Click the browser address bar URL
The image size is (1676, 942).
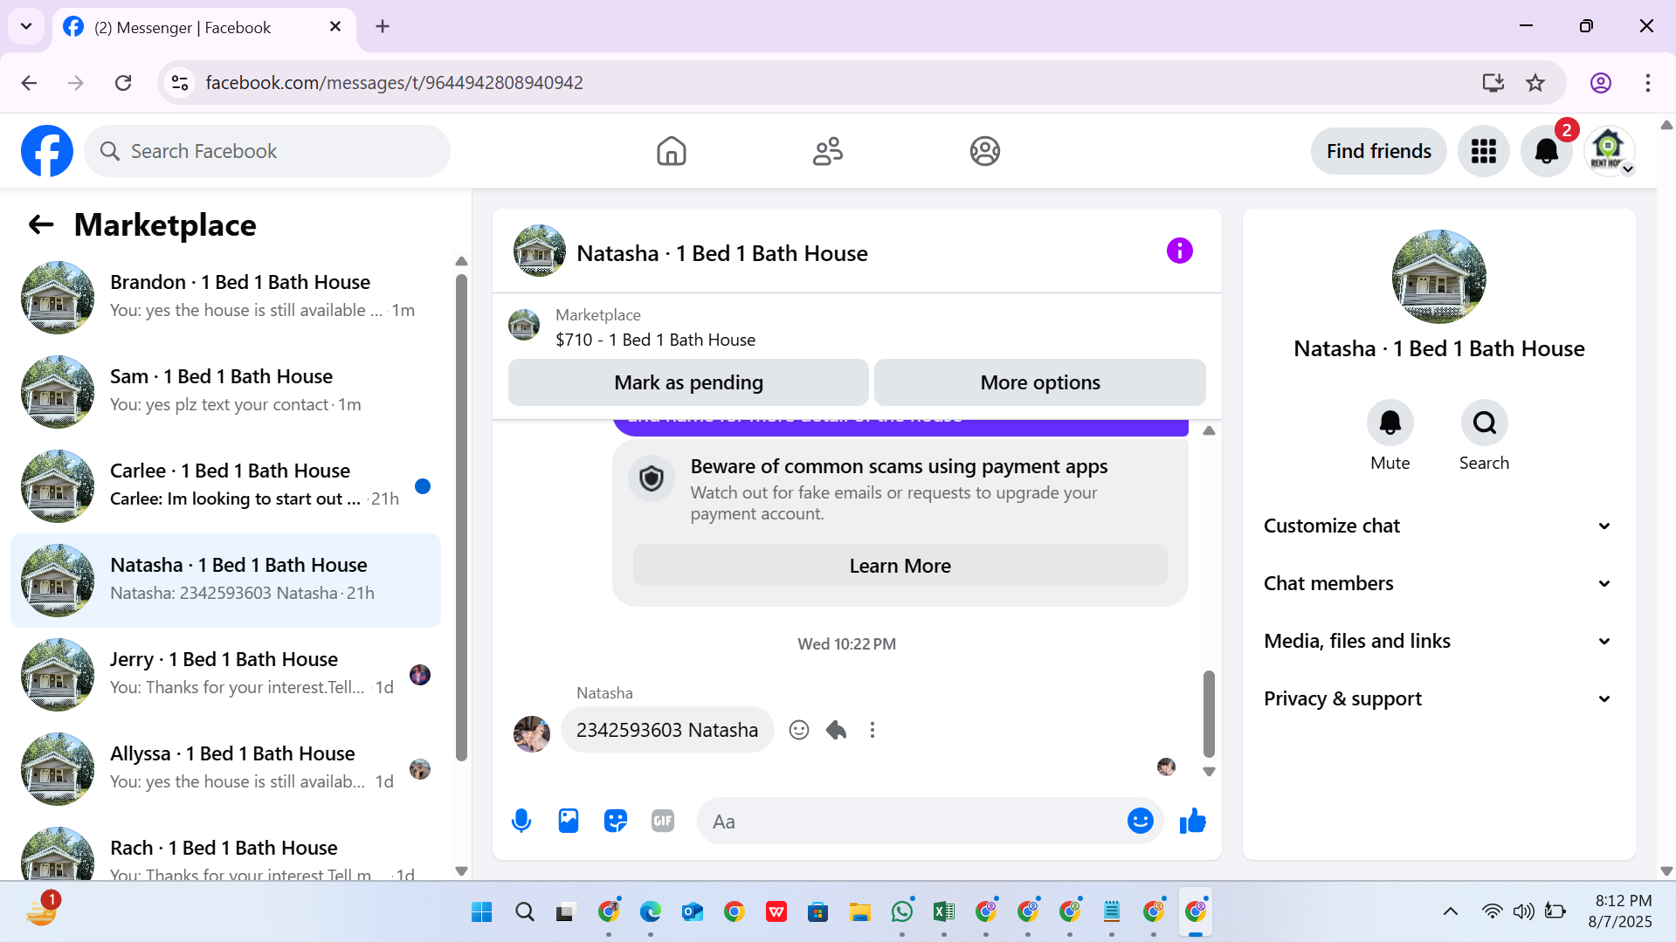coord(394,83)
